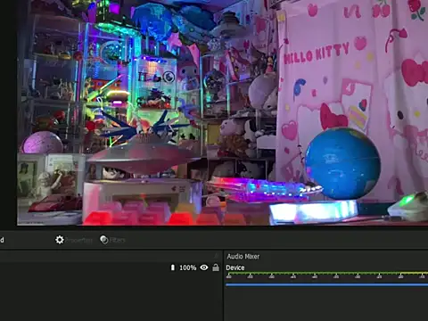
Task: Click the Properties text label
Action: click(x=78, y=240)
